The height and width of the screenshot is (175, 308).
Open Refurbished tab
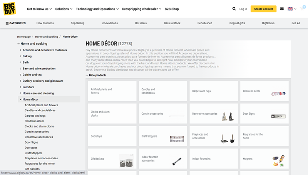[x=205, y=23]
